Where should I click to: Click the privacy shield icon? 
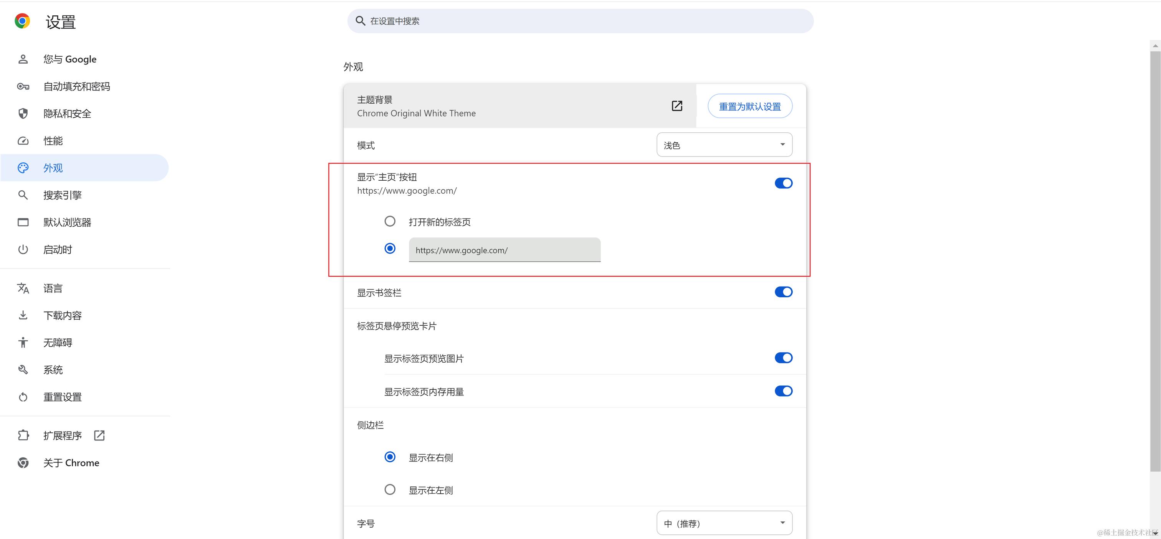[x=23, y=114]
